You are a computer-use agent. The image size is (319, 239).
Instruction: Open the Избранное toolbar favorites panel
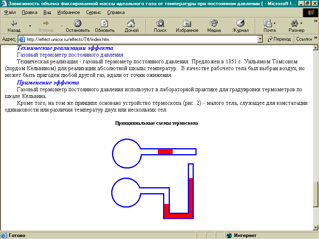coord(187,26)
